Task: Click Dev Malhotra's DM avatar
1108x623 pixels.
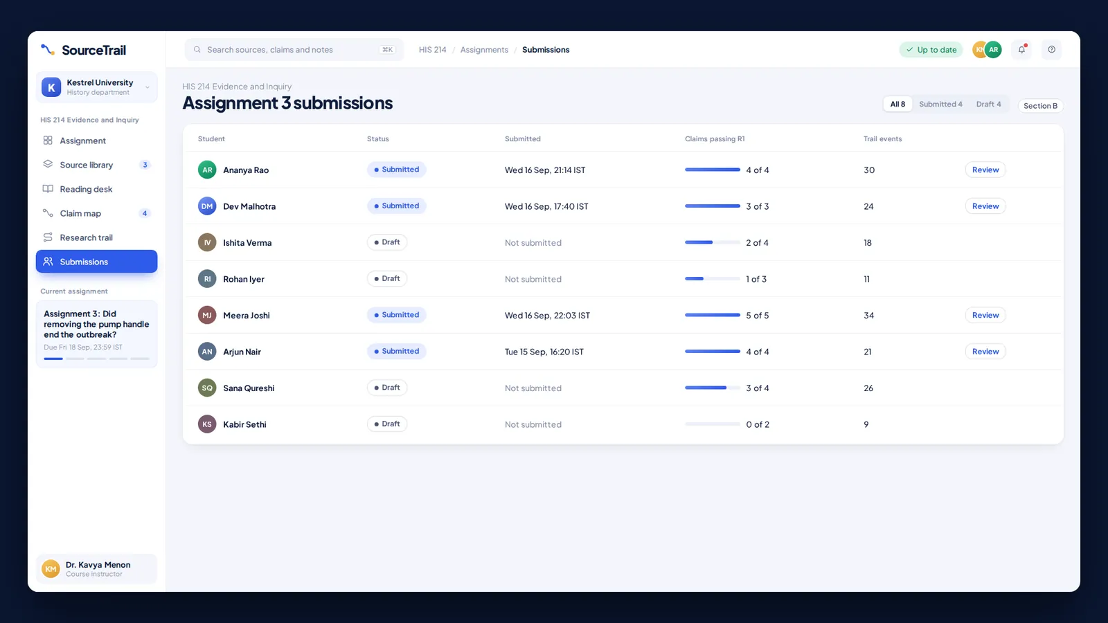Action: pos(207,206)
